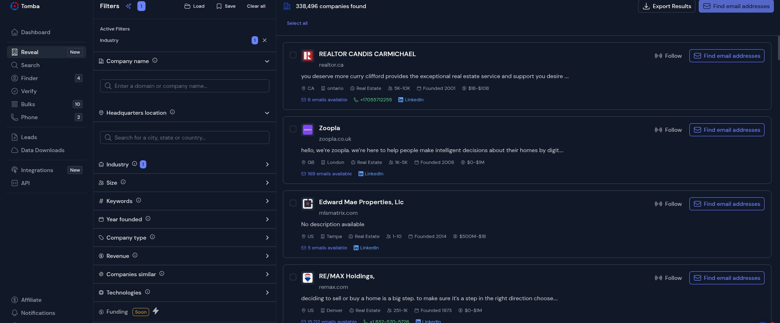
Task: Click Follow icon for Edward Mae Properties
Action: pyautogui.click(x=658, y=204)
